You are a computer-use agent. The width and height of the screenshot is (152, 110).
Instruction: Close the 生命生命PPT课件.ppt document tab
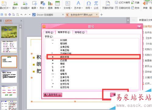click(x=97, y=15)
